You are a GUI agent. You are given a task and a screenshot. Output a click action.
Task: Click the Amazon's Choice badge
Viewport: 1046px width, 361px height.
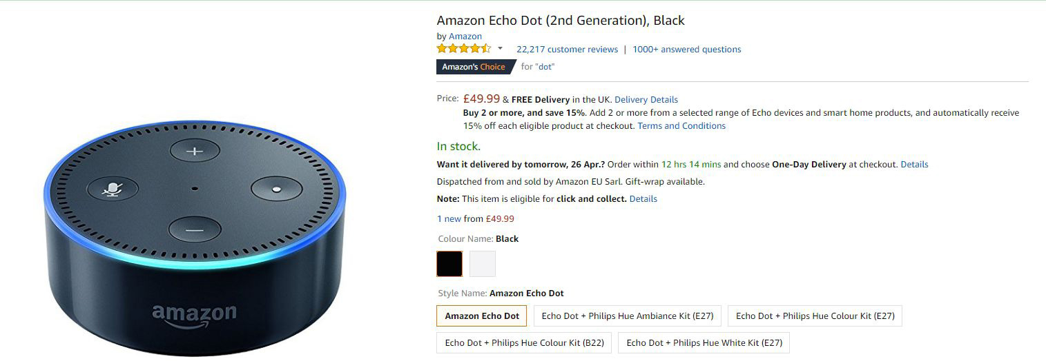476,67
